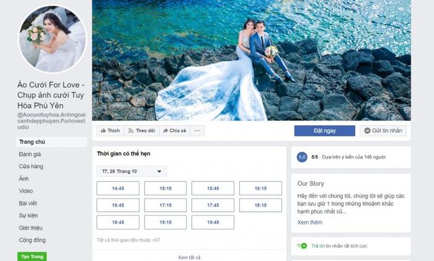The height and width of the screenshot is (261, 434).
Task: Select the 17:15 appointment time slot
Action: click(x=166, y=205)
